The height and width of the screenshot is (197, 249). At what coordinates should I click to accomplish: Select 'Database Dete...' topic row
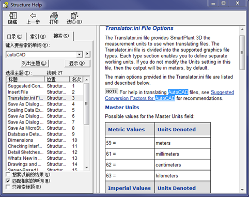[45, 134]
